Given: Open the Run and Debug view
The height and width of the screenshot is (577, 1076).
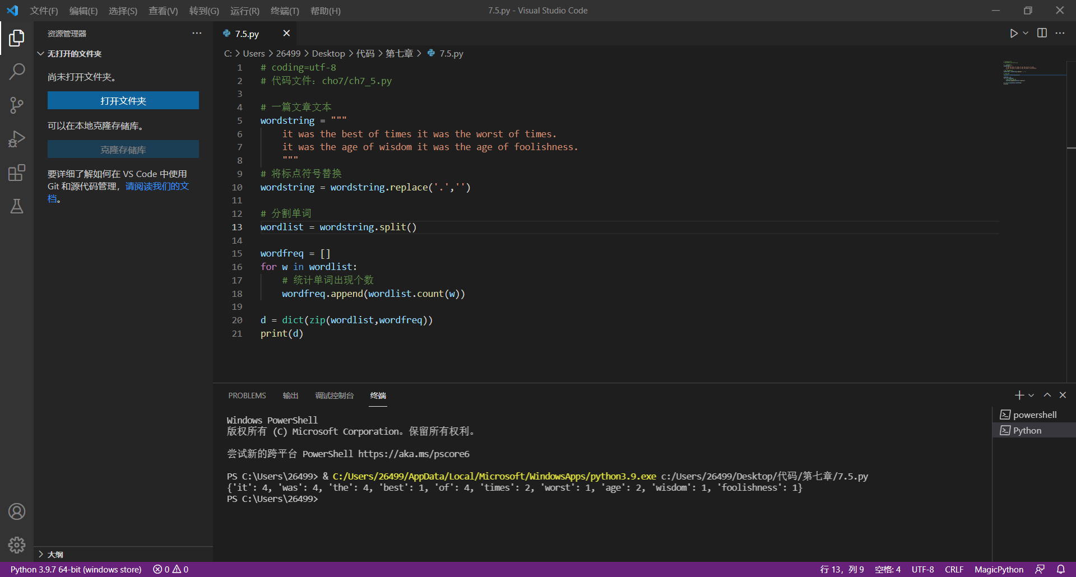Looking at the screenshot, I should tap(17, 139).
